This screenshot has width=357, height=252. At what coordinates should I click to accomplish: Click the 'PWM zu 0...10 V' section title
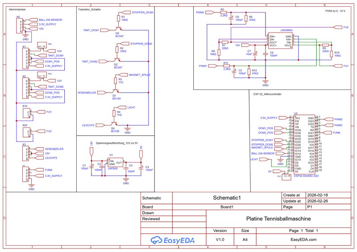[x=335, y=11]
